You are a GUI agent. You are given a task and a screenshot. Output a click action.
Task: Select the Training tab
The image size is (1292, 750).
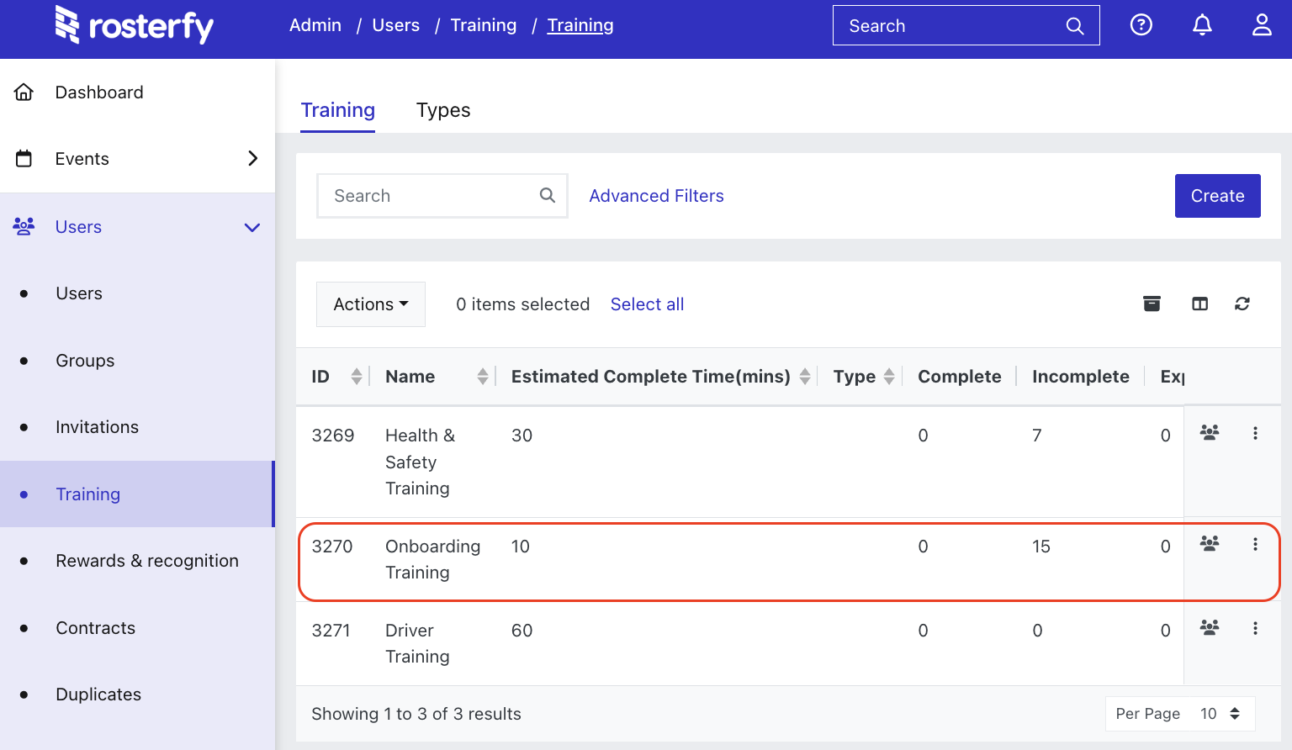[x=338, y=110]
